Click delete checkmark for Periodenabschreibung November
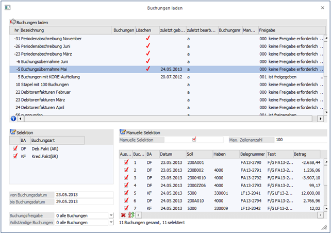Viewport: 331px width, 234px height. click(148, 38)
